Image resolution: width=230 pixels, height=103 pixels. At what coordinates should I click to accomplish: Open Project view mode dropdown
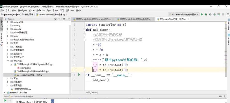click(x=20, y=19)
